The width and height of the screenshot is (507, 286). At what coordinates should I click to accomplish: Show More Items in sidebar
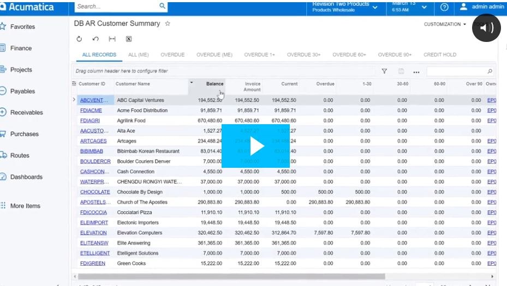tap(25, 205)
